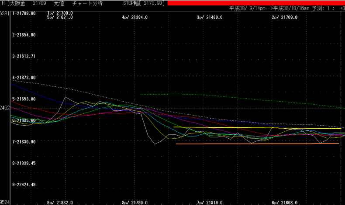Select the 6p/ 21668.0 label
The width and height of the screenshot is (345, 205).
(x=284, y=202)
